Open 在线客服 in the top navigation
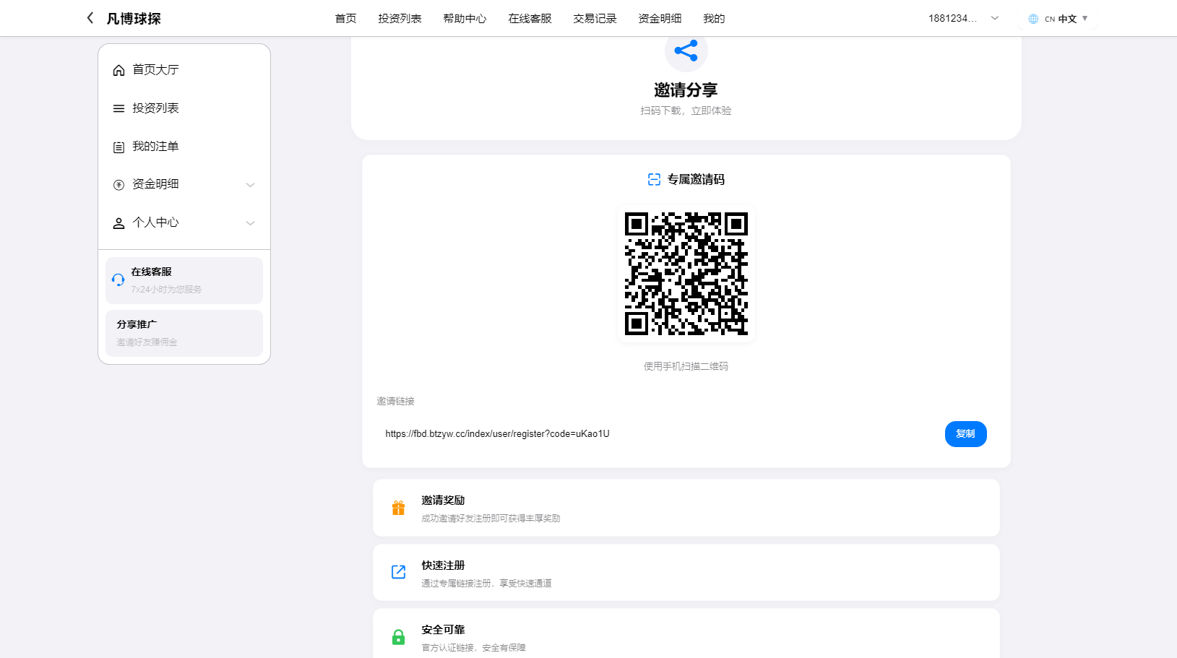The height and width of the screenshot is (658, 1177). point(530,19)
